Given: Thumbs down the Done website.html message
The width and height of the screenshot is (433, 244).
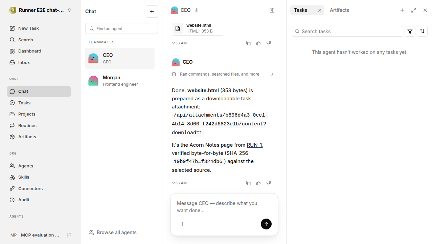Looking at the screenshot, I should click(x=269, y=183).
